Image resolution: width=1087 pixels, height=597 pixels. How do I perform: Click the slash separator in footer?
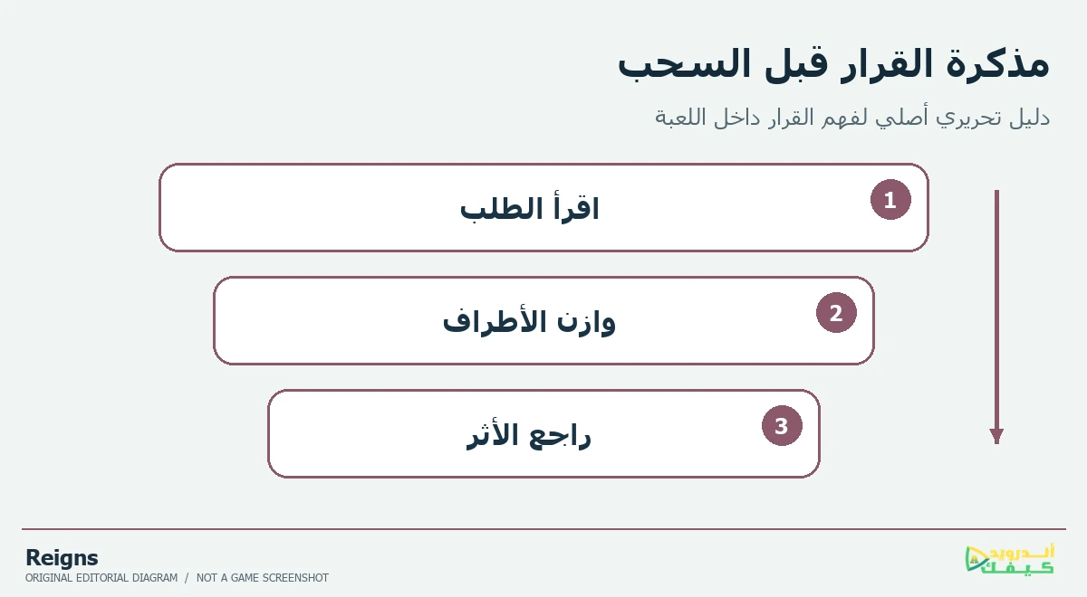pyautogui.click(x=186, y=578)
